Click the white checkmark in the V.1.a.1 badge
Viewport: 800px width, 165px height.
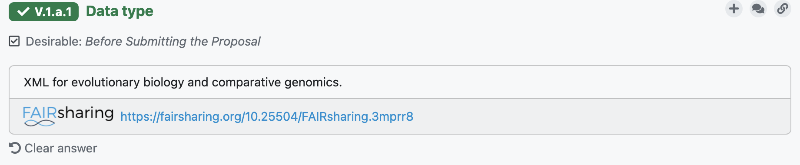coord(23,12)
